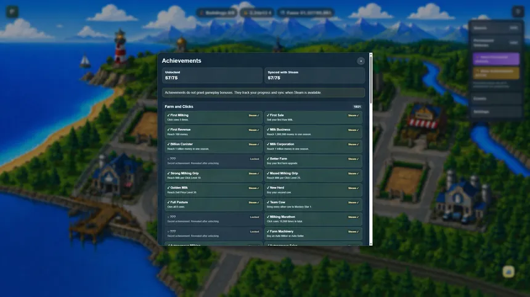The height and width of the screenshot is (297, 530).
Task: Click the Steam ✓ badge on Better Farm
Action: click(353, 159)
